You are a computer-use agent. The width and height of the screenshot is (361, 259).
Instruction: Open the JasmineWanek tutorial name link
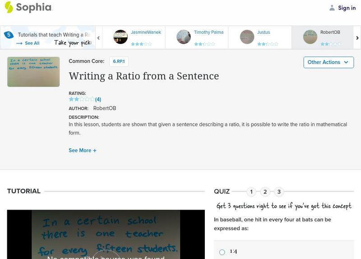(x=146, y=32)
